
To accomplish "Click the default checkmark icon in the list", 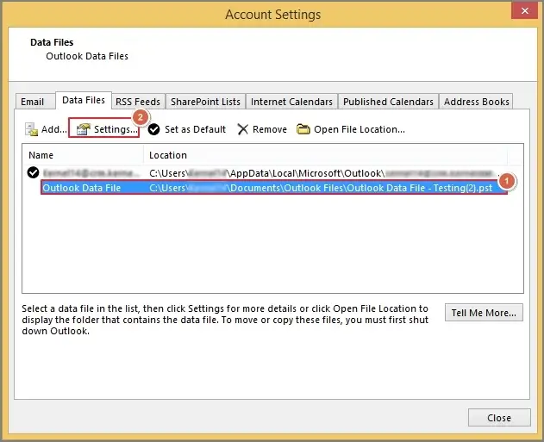I will click(x=34, y=172).
